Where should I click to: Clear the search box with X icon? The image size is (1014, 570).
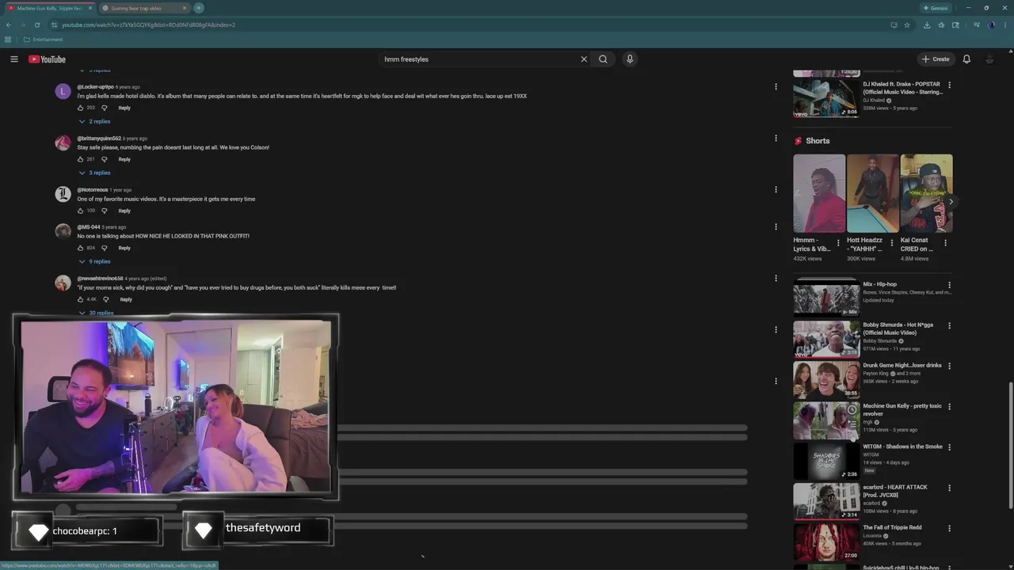point(584,59)
